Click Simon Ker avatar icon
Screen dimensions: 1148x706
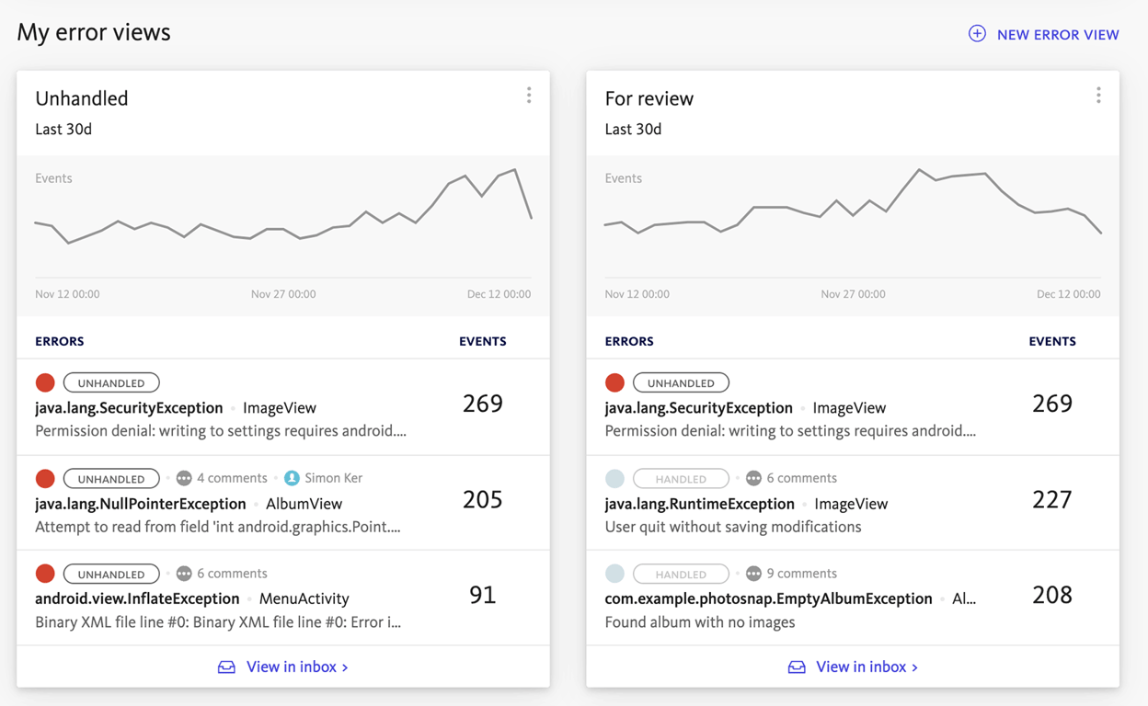point(292,478)
